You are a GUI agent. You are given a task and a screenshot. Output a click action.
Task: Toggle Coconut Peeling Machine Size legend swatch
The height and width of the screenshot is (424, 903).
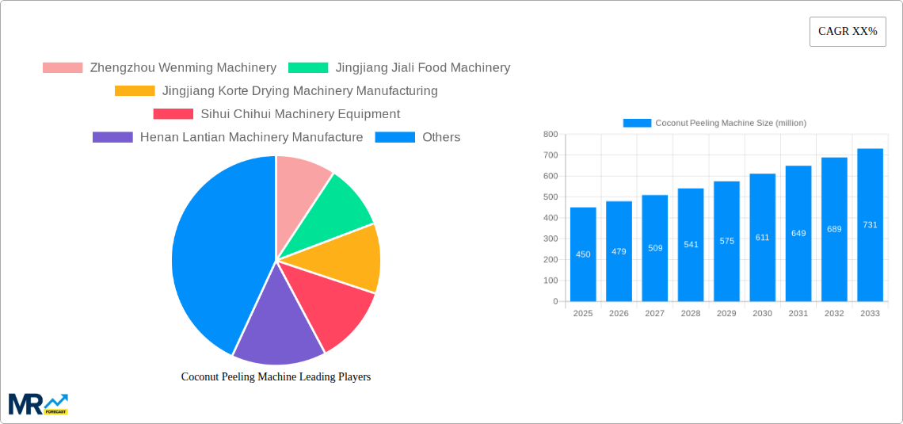coord(637,123)
